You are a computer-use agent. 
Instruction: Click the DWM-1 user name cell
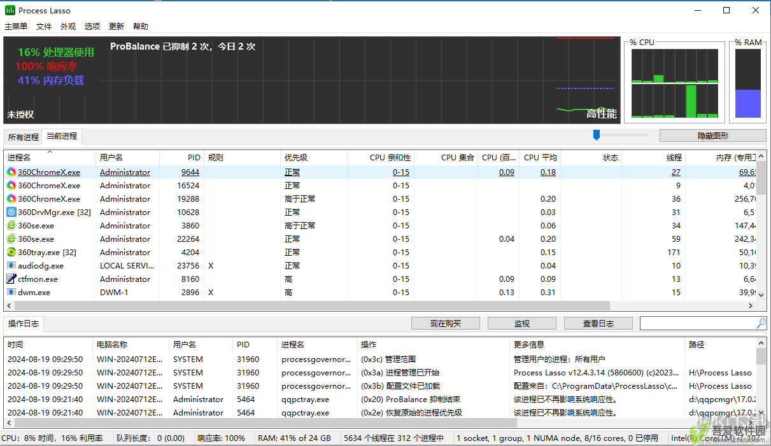point(114,292)
